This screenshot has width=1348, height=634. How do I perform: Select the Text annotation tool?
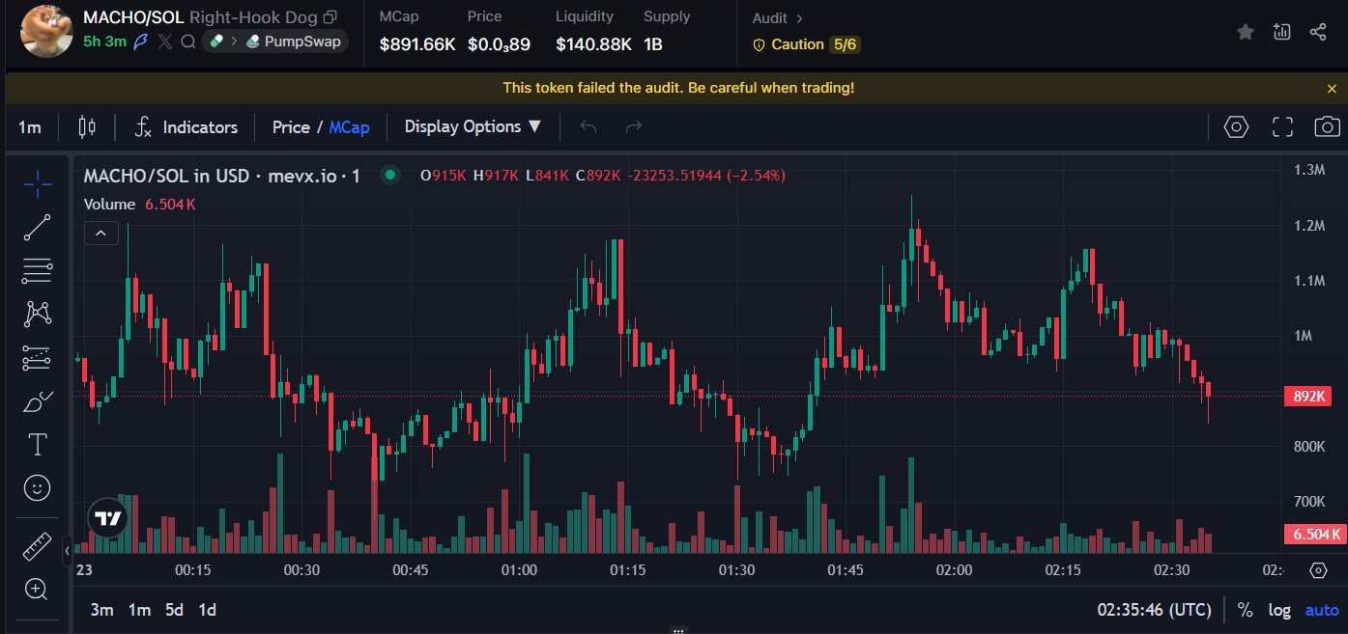(x=37, y=445)
